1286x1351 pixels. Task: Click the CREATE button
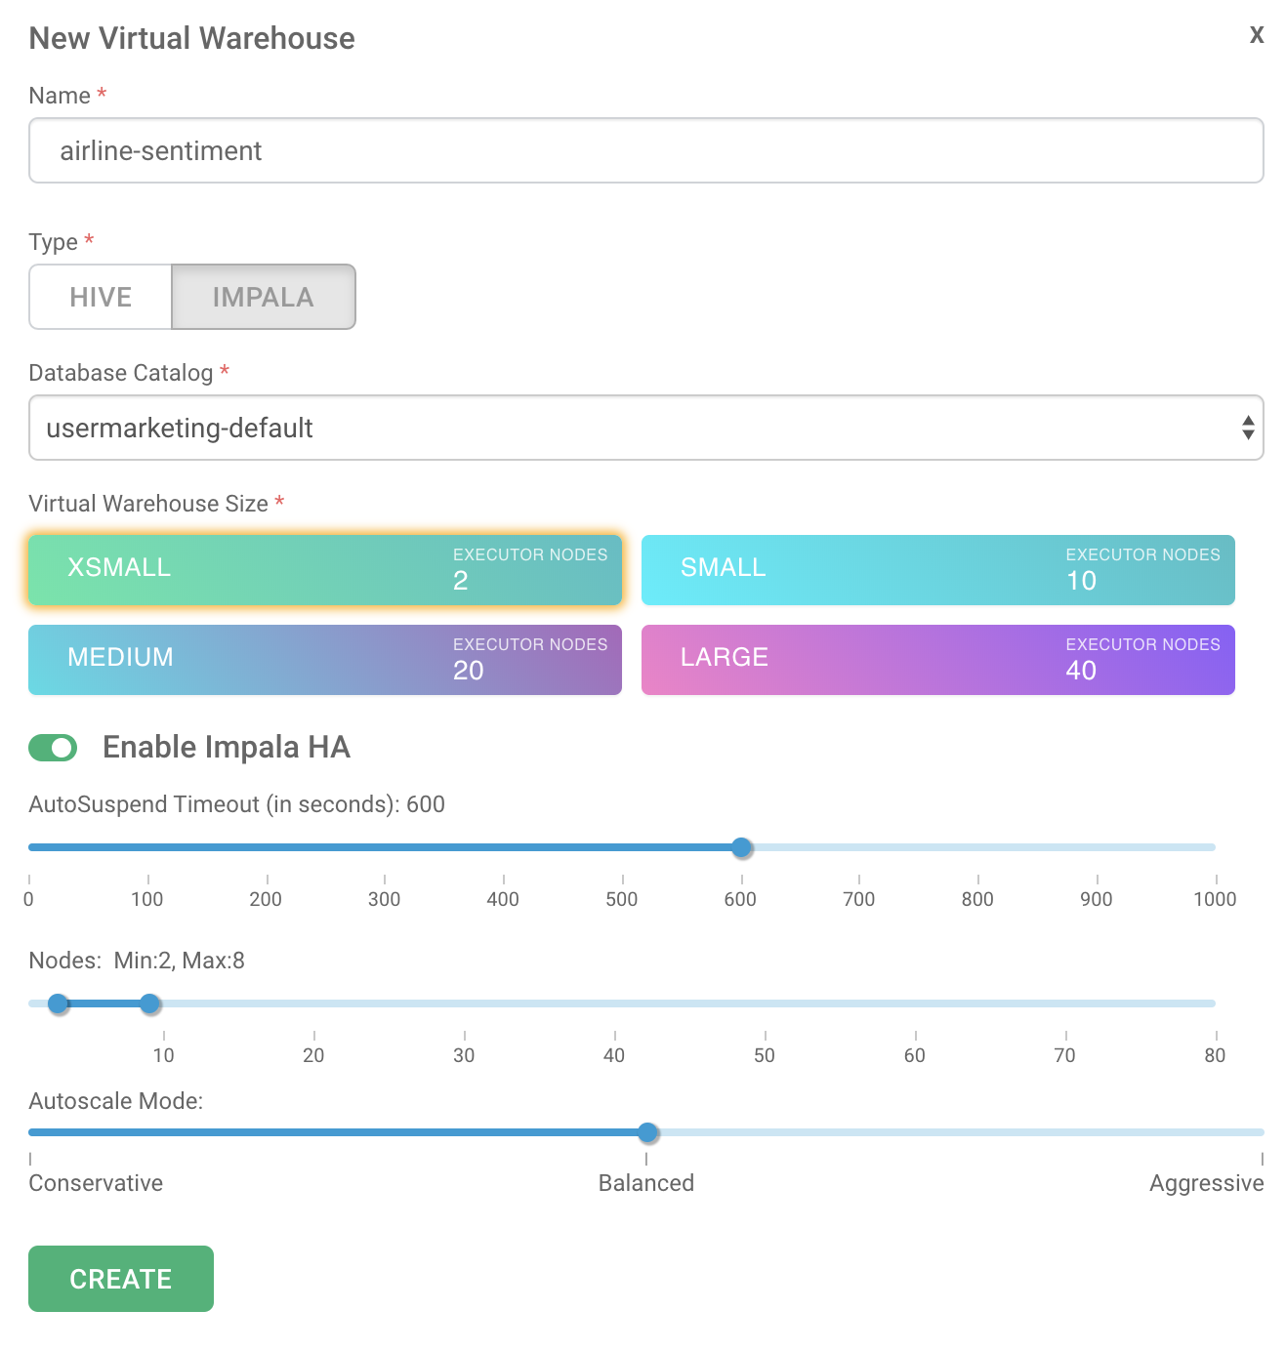click(120, 1279)
